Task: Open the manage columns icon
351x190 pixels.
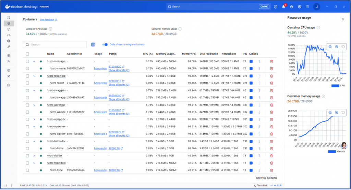Action: click(x=93, y=45)
